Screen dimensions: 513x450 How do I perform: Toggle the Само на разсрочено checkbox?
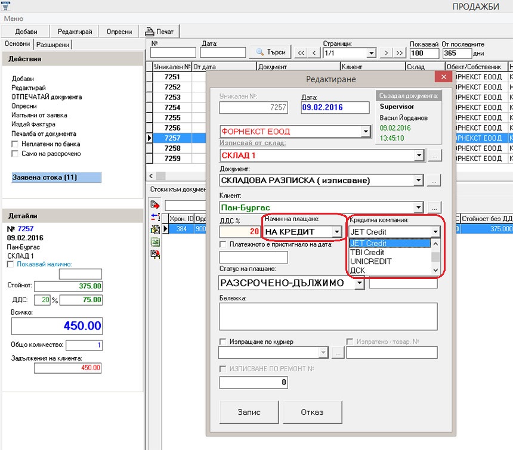point(15,154)
